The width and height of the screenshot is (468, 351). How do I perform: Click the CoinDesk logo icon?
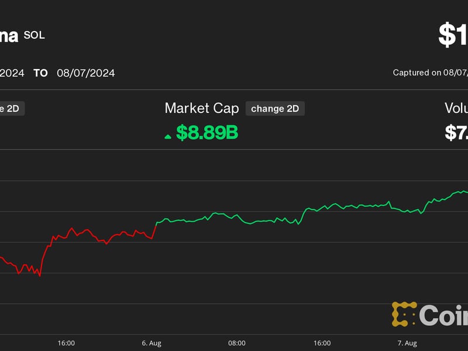[404, 314]
